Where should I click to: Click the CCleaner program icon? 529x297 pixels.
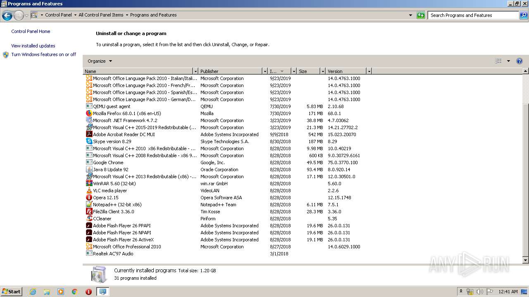click(x=89, y=219)
